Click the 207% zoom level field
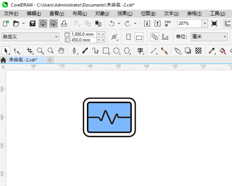This screenshot has height=186, width=232. 189,23
